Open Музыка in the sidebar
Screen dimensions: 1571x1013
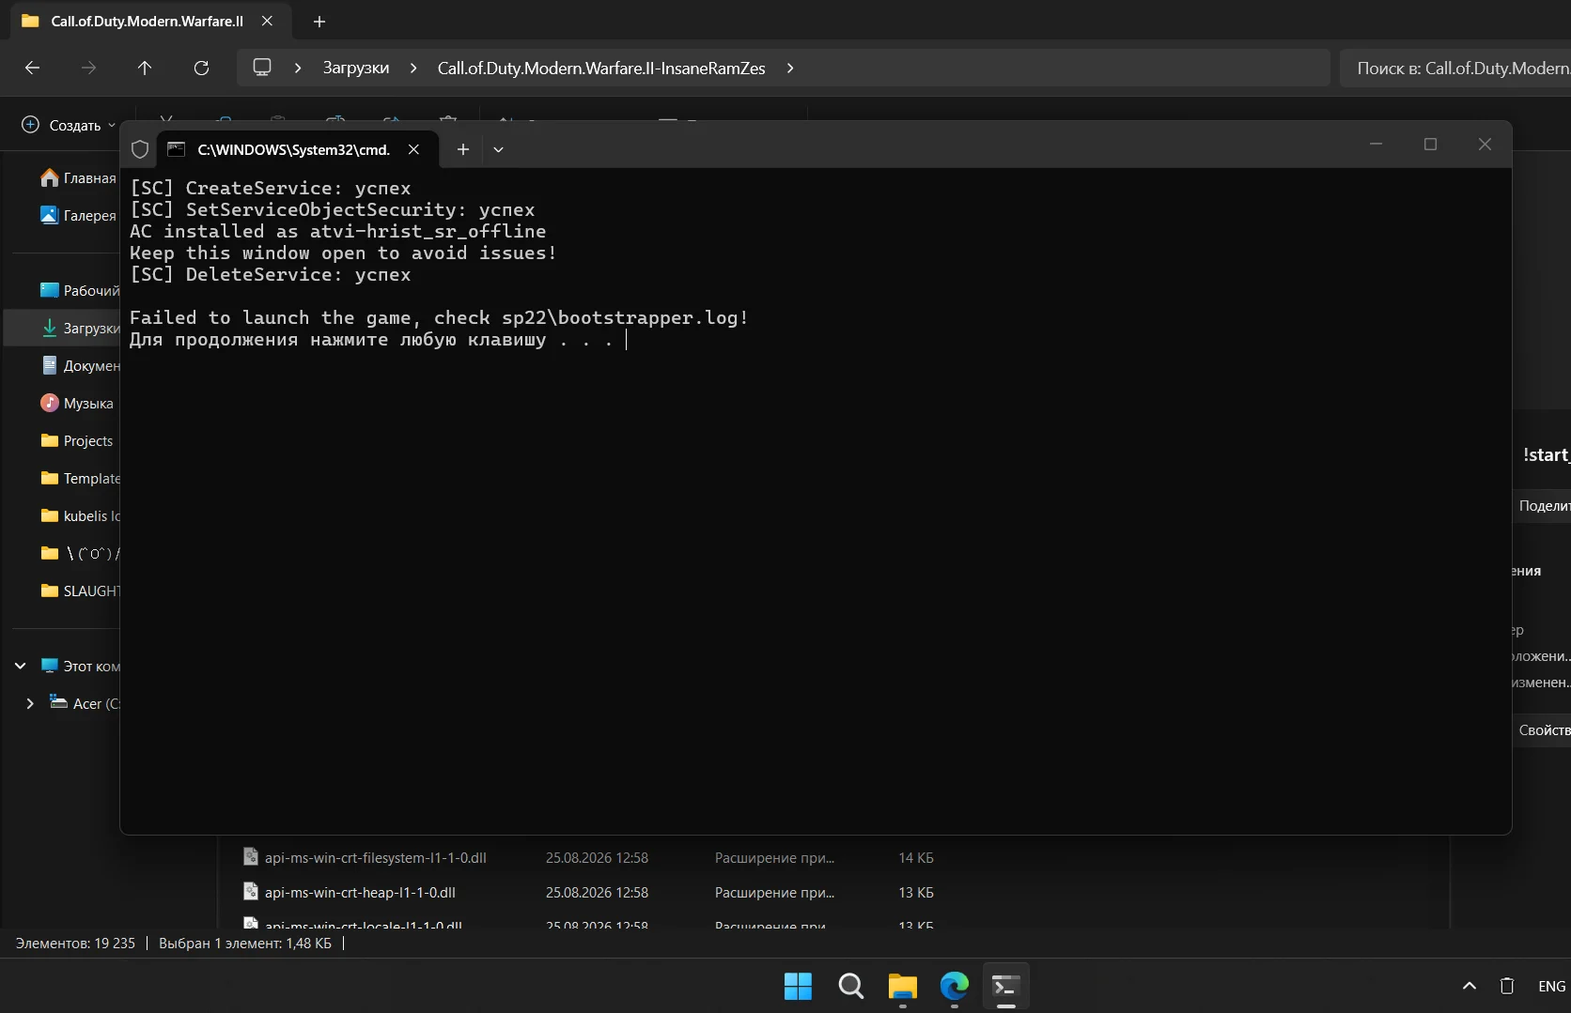pos(79,403)
